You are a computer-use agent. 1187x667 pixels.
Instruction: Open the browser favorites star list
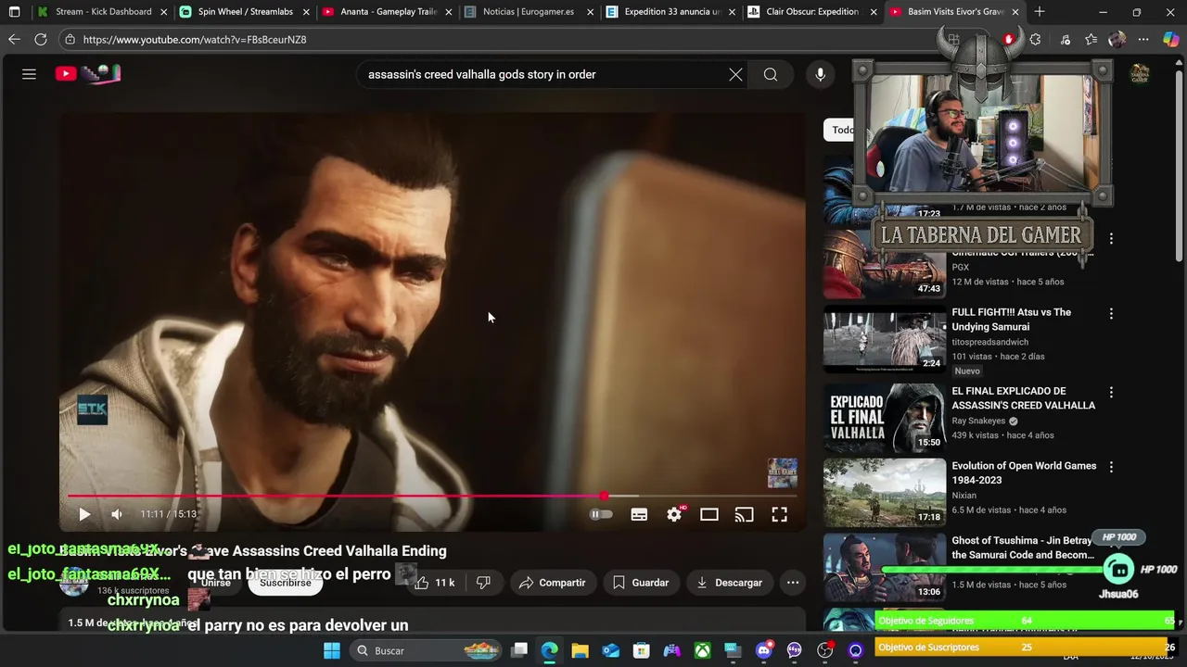(x=1091, y=40)
